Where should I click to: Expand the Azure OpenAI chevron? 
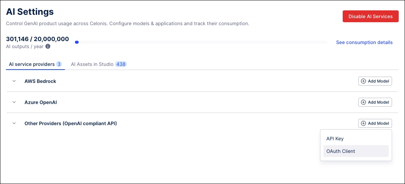tap(14, 102)
